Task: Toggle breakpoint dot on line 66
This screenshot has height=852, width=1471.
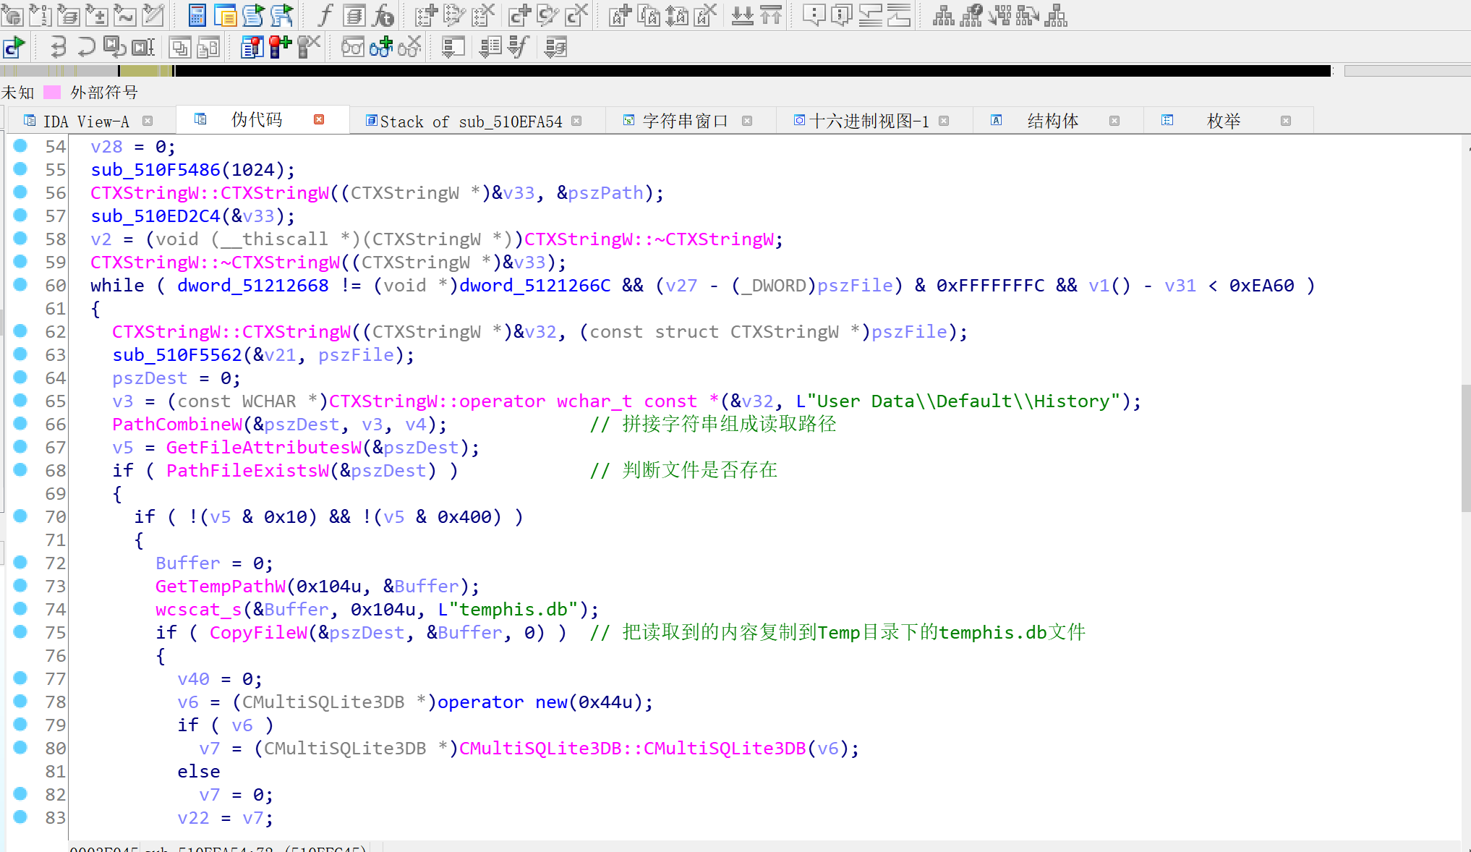Action: [20, 424]
